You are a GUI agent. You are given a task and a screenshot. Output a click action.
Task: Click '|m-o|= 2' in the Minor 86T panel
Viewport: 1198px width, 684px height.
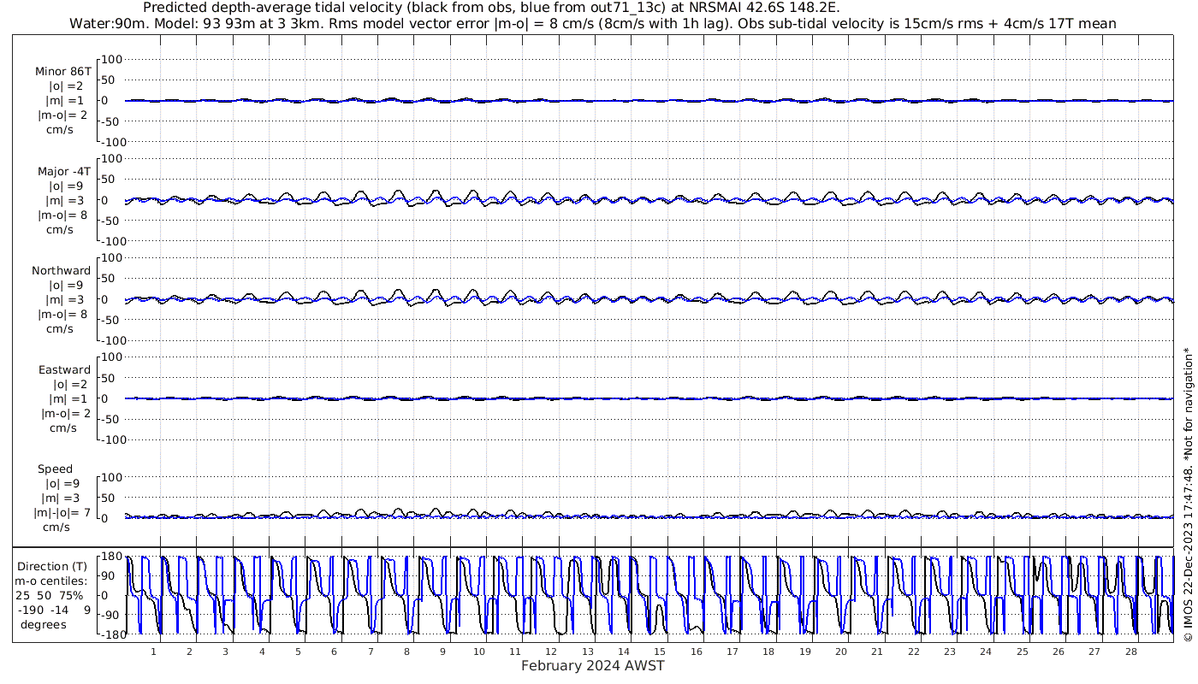(x=62, y=115)
